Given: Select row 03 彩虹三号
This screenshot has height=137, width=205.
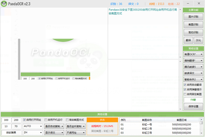Looking at the screenshot, I should tap(160, 133).
